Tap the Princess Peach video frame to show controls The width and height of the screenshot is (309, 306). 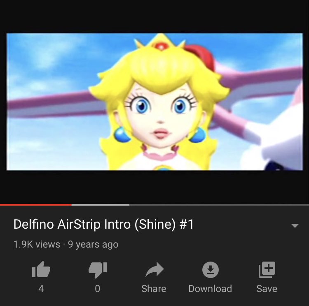tap(154, 102)
